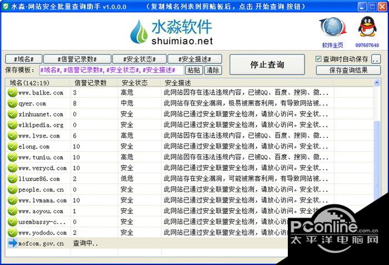
Task: Sort by the 信誉记录数 column header
Action: (94, 83)
